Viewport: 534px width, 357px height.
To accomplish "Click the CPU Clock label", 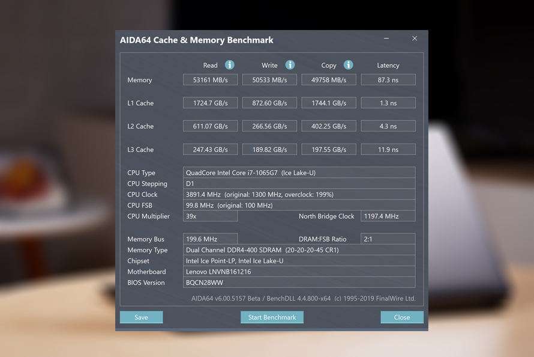I will (x=142, y=194).
